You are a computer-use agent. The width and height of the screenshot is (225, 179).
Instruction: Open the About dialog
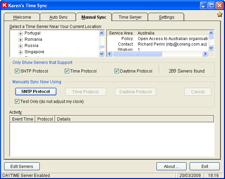[171, 167]
